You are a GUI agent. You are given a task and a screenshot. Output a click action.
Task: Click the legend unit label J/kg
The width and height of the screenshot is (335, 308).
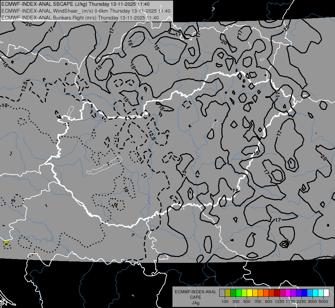(195, 303)
